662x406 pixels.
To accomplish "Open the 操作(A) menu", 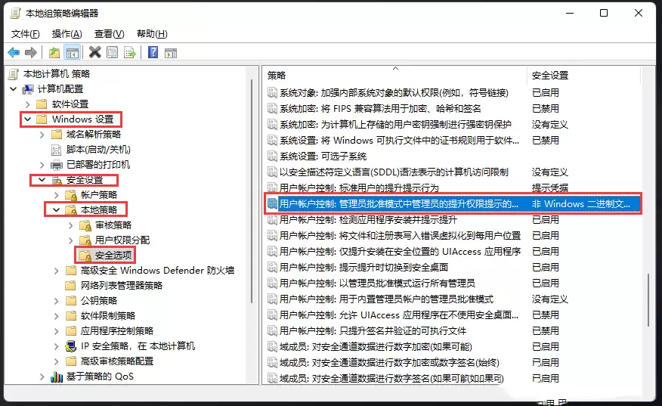I will click(x=67, y=34).
